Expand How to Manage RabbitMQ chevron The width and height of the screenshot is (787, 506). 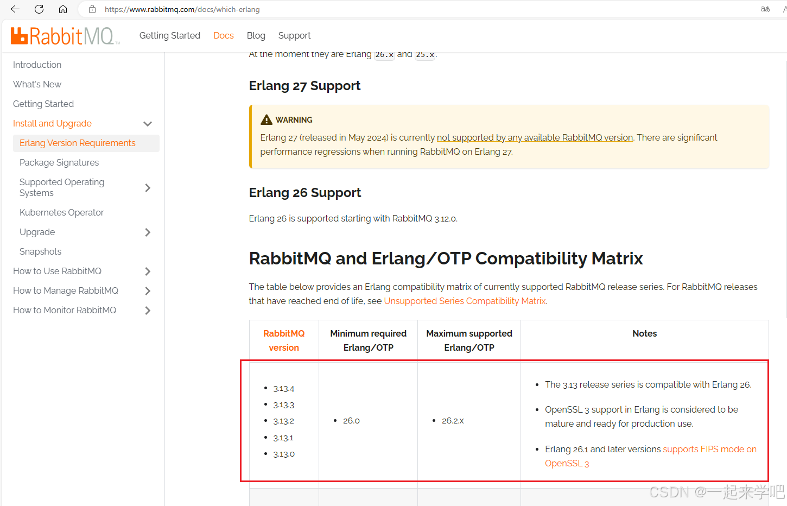148,291
